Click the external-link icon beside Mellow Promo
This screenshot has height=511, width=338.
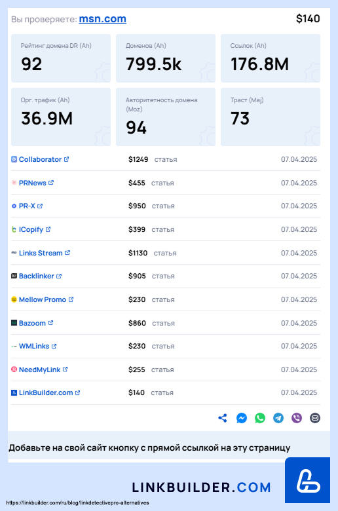click(71, 299)
